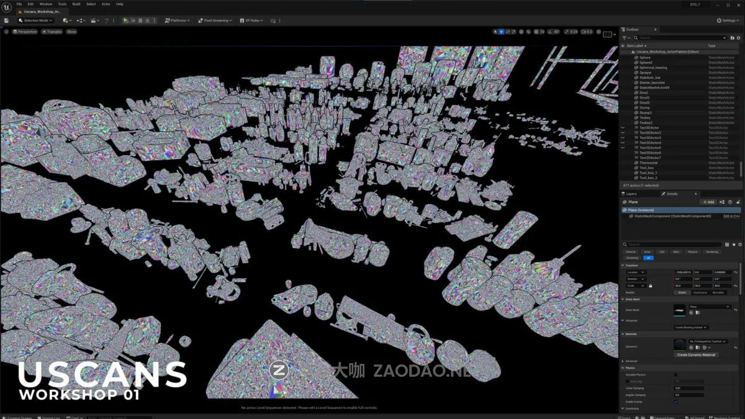Switch to the Layers tab

pos(631,194)
